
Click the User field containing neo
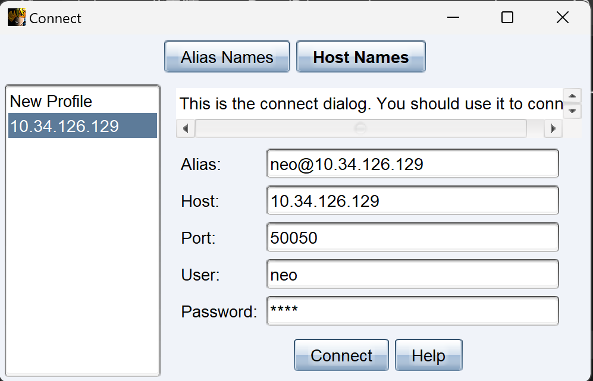[x=413, y=274]
